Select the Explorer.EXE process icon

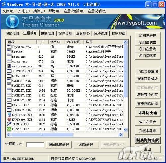click(9, 115)
